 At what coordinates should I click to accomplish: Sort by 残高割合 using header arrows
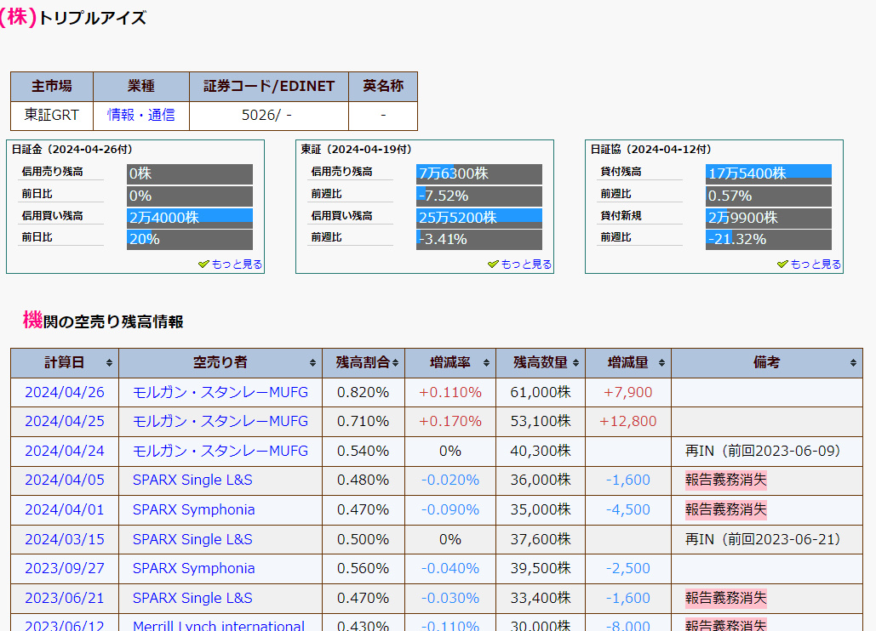click(x=395, y=363)
